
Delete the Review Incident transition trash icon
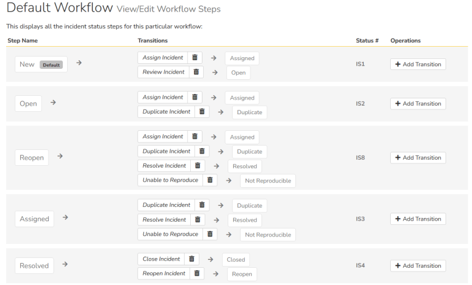click(196, 72)
